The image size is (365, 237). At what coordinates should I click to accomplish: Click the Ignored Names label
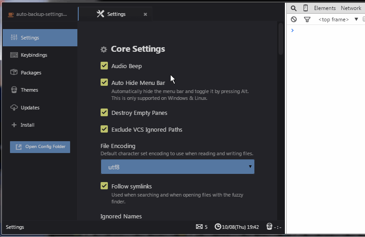(x=121, y=216)
